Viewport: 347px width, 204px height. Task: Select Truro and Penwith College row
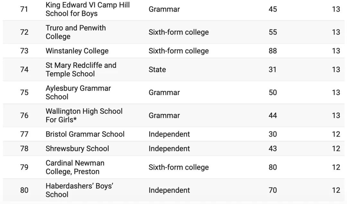[x=76, y=32]
